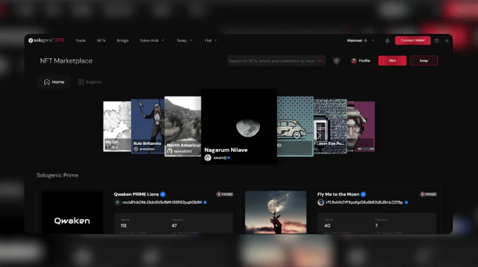478x267 pixels.
Task: Click the Sologenic Prime heading
Action: [x=57, y=175]
